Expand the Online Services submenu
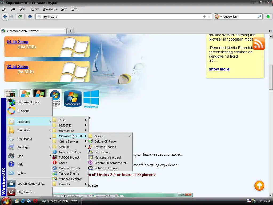The height and width of the screenshot is (205, 273). [x=70, y=141]
